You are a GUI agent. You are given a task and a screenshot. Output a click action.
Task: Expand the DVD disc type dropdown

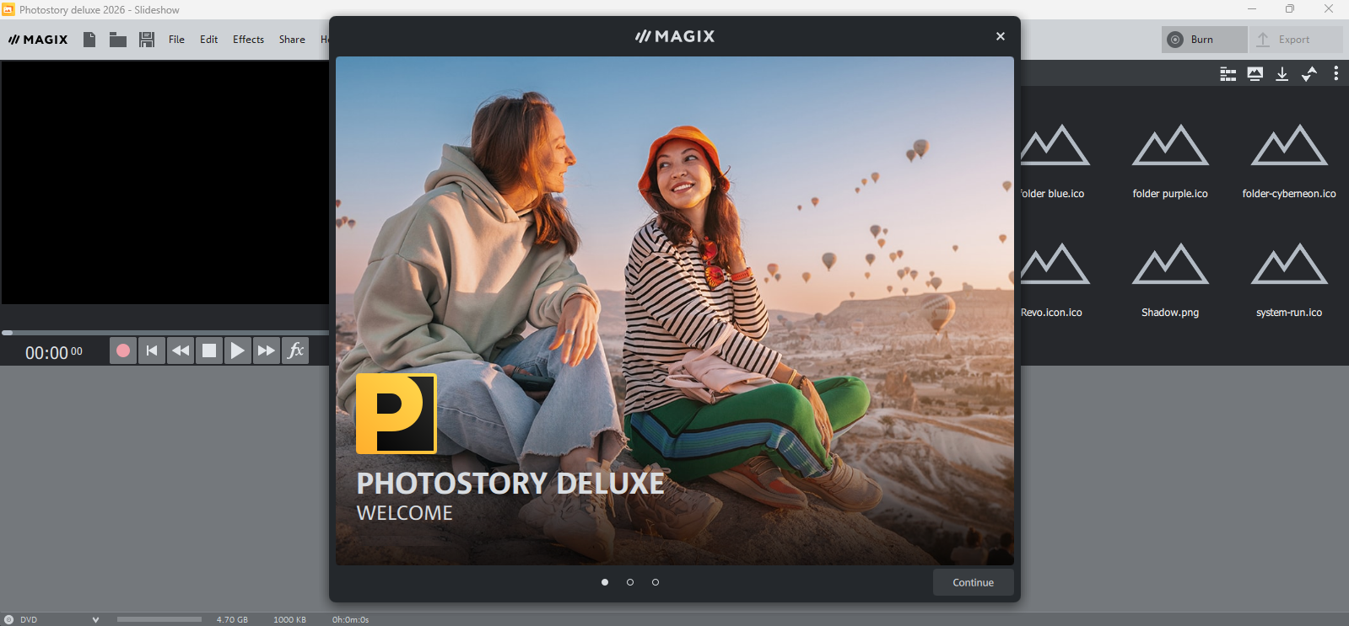(95, 619)
